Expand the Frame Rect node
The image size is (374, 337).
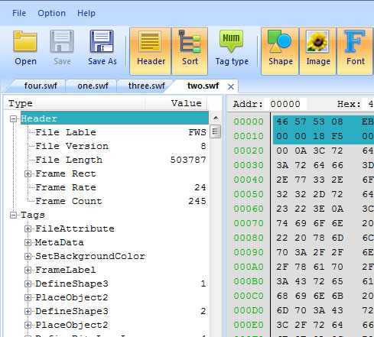[x=28, y=173]
